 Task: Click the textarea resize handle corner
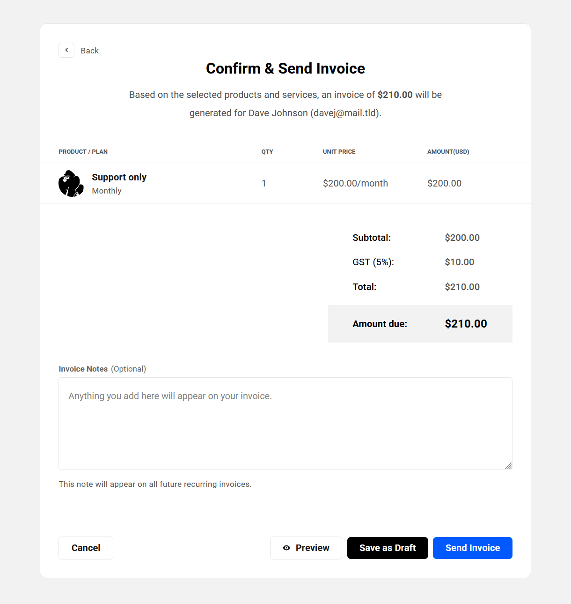(508, 466)
